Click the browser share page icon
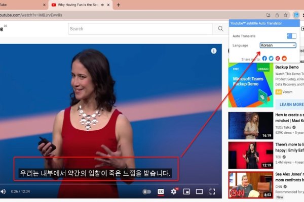The image size is (304, 202). coord(277,15)
